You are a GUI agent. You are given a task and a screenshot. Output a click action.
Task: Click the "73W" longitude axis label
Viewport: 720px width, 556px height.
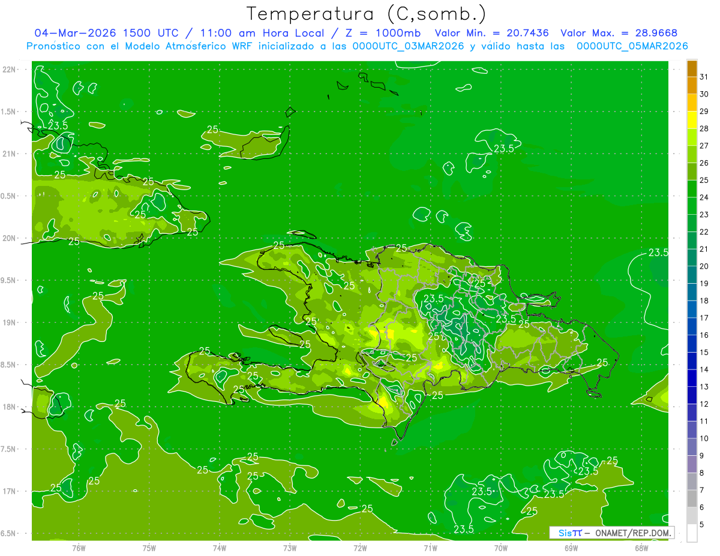[x=290, y=548]
